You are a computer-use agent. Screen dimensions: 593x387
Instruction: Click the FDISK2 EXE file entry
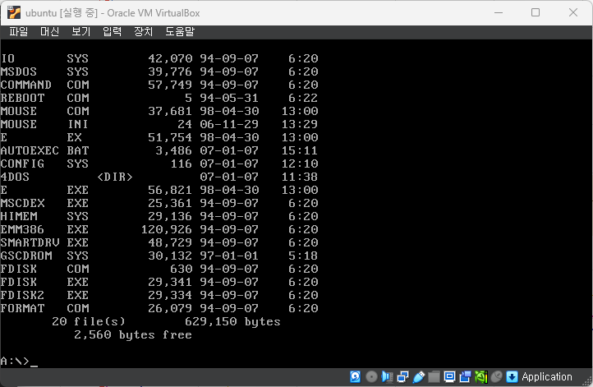coord(159,295)
